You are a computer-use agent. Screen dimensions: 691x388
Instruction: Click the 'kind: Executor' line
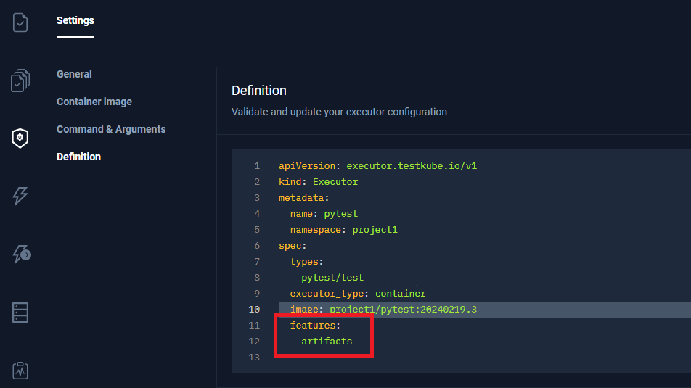click(318, 181)
